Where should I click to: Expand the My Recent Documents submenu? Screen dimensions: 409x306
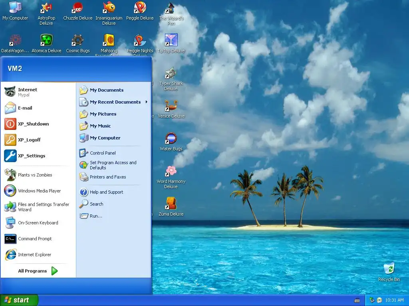point(114,102)
